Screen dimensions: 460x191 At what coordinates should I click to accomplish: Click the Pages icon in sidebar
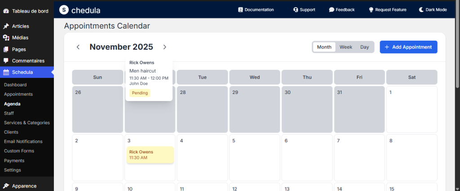[6, 49]
